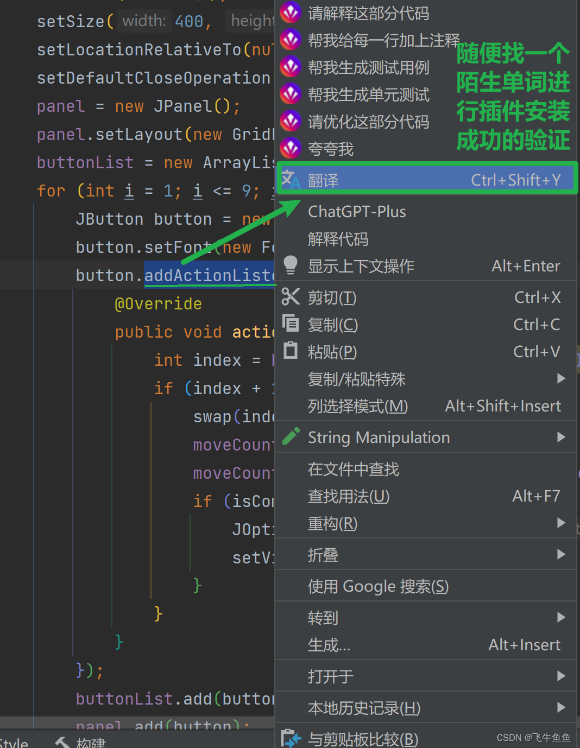Open the 构建 tool window tab
The height and width of the screenshot is (748, 580).
[80, 742]
